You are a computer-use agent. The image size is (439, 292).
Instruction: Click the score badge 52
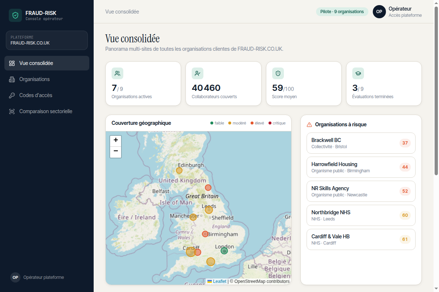pyautogui.click(x=405, y=191)
